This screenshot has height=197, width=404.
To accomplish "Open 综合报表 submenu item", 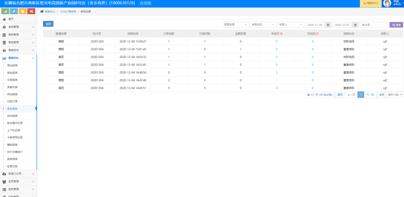I will pos(12,116).
